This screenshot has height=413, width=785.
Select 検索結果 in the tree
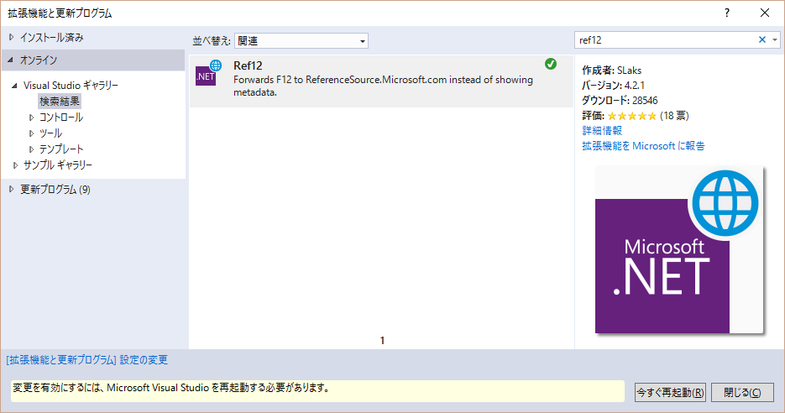pyautogui.click(x=60, y=101)
